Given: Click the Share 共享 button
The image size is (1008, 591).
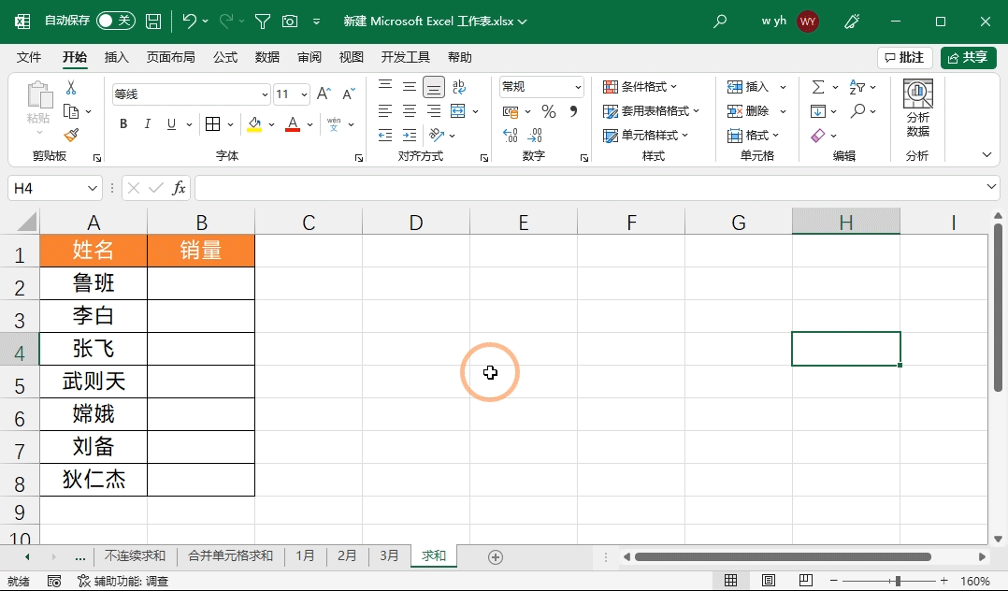Looking at the screenshot, I should point(968,57).
